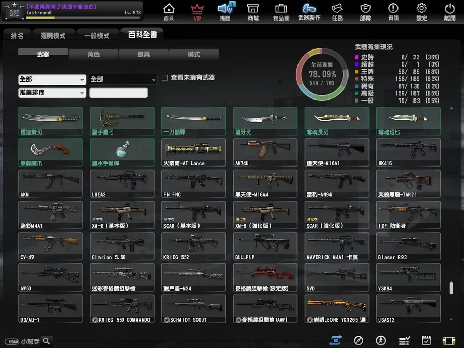
Task: Click the bottom compass icon
Action: pyautogui.click(x=358, y=341)
